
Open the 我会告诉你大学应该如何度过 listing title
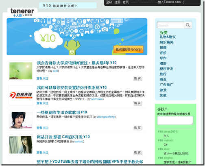[76, 63]
